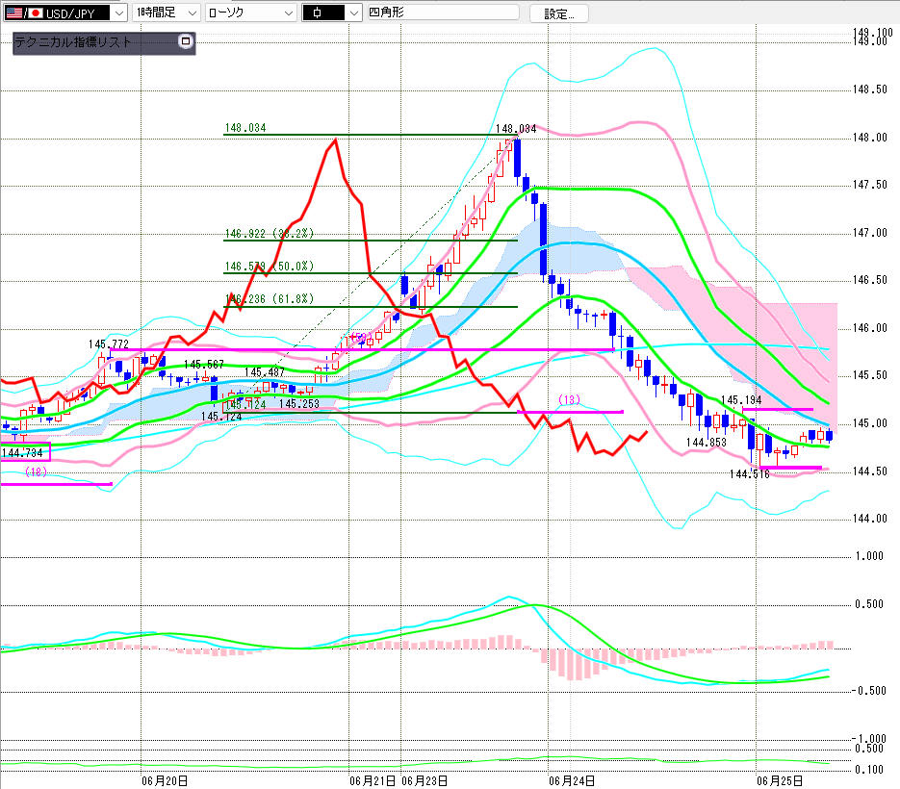Image resolution: width=900 pixels, height=789 pixels.
Task: Expand the テクニカル指標リスト panel icon
Action: (185, 41)
